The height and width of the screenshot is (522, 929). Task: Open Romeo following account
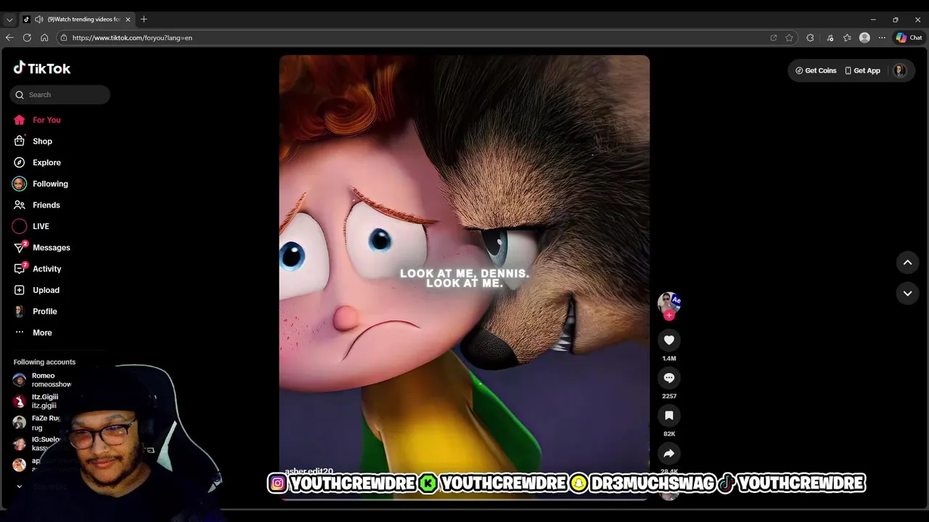[45, 380]
